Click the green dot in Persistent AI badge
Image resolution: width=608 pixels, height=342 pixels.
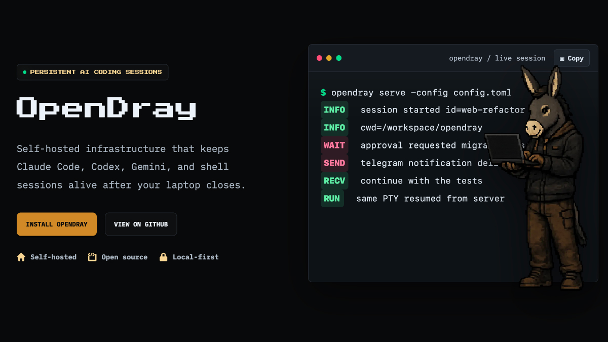(x=25, y=72)
